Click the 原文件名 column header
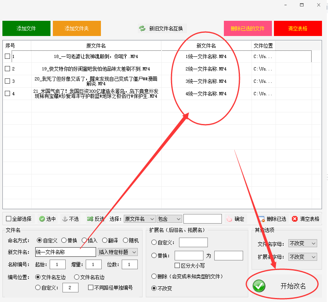 pos(96,46)
